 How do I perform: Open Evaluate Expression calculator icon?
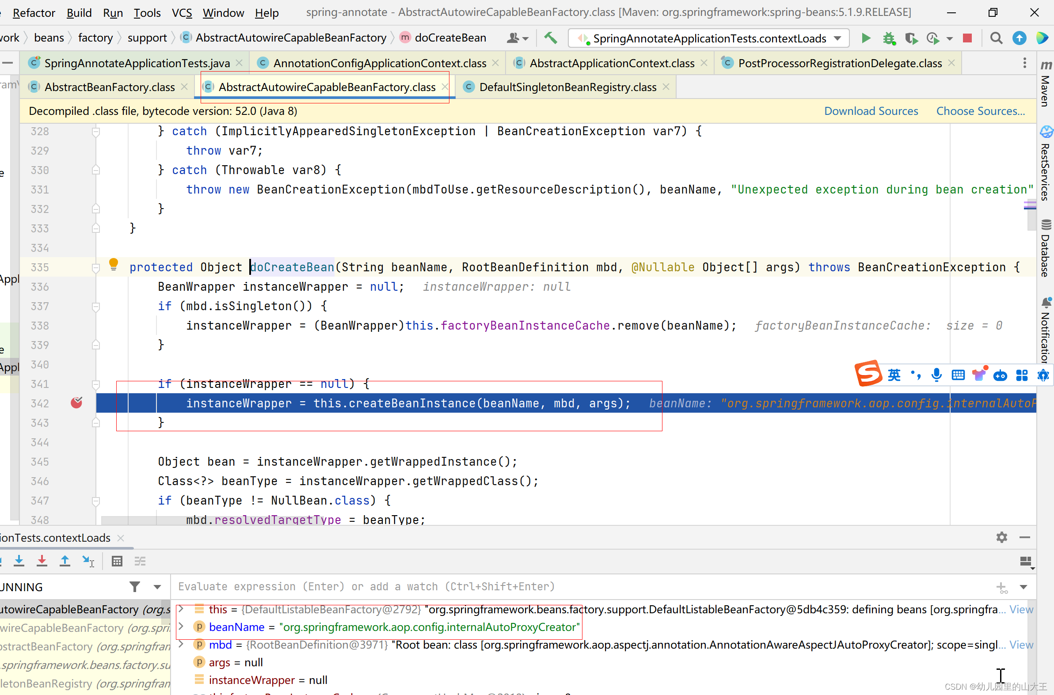tap(117, 561)
